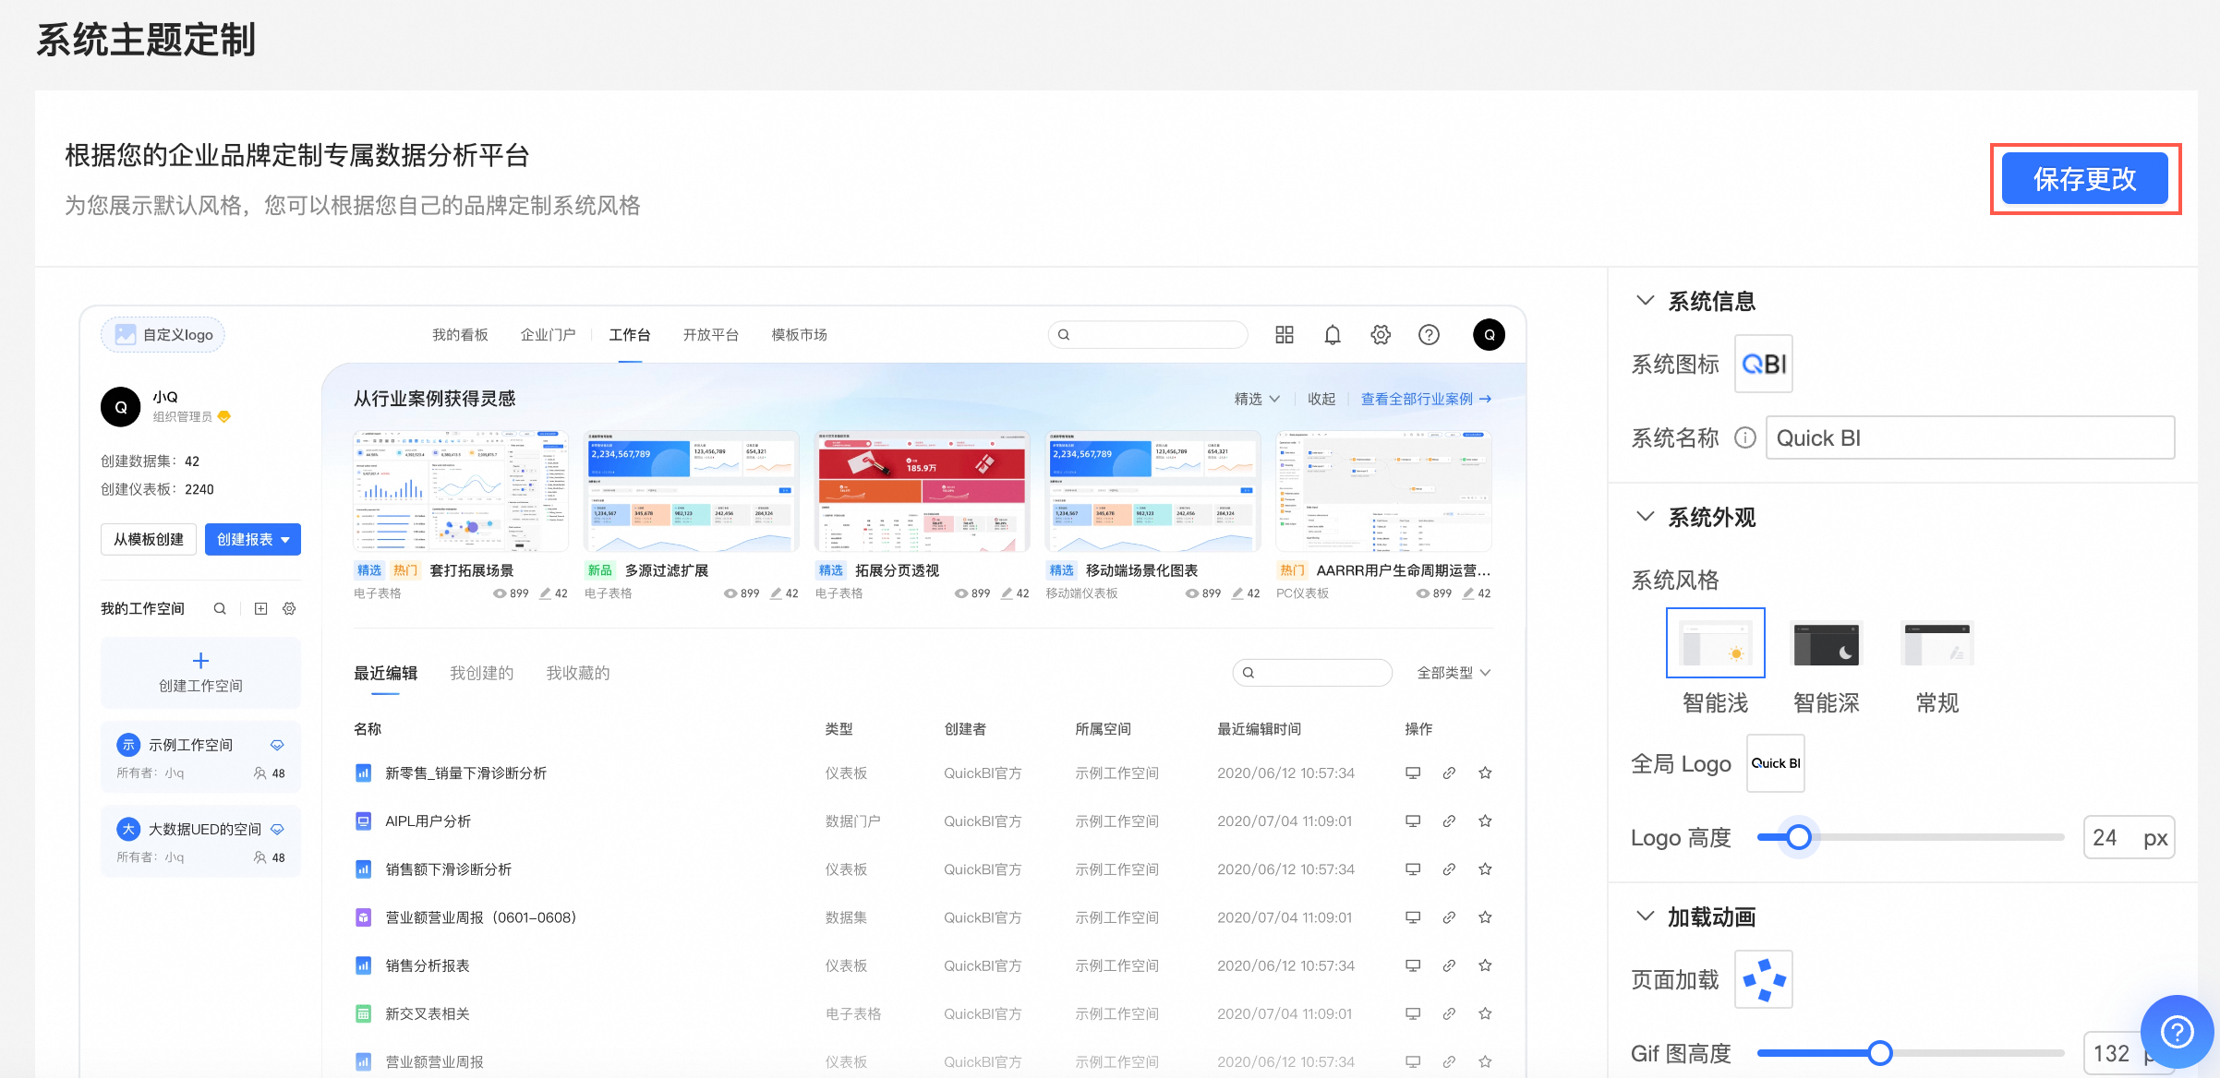Screen dimensions: 2220x1078
Task: Click the info icon next to 系统名称
Action: click(x=1744, y=437)
